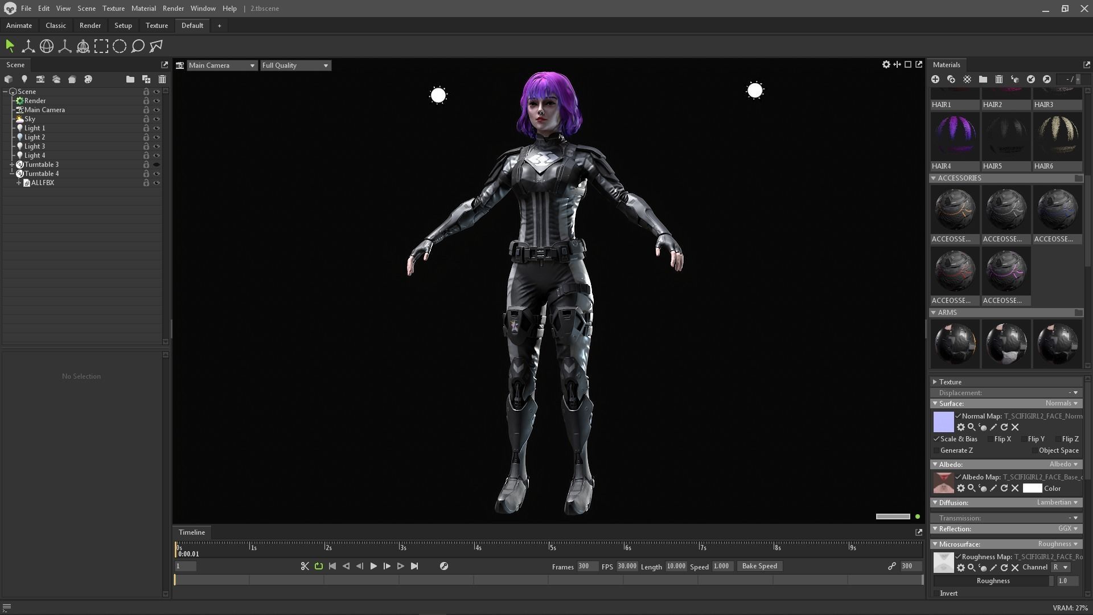Toggle lock on Main Camera
Screen dimensions: 1093x615
(146, 110)
